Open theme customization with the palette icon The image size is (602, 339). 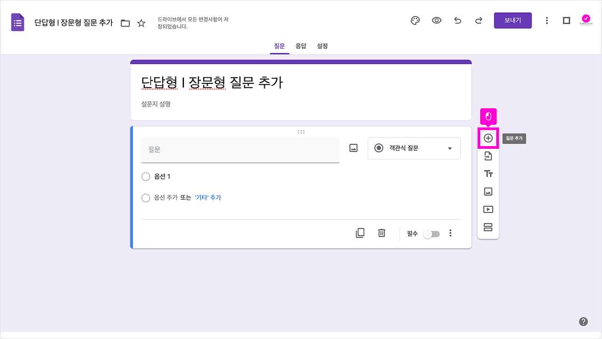click(415, 20)
